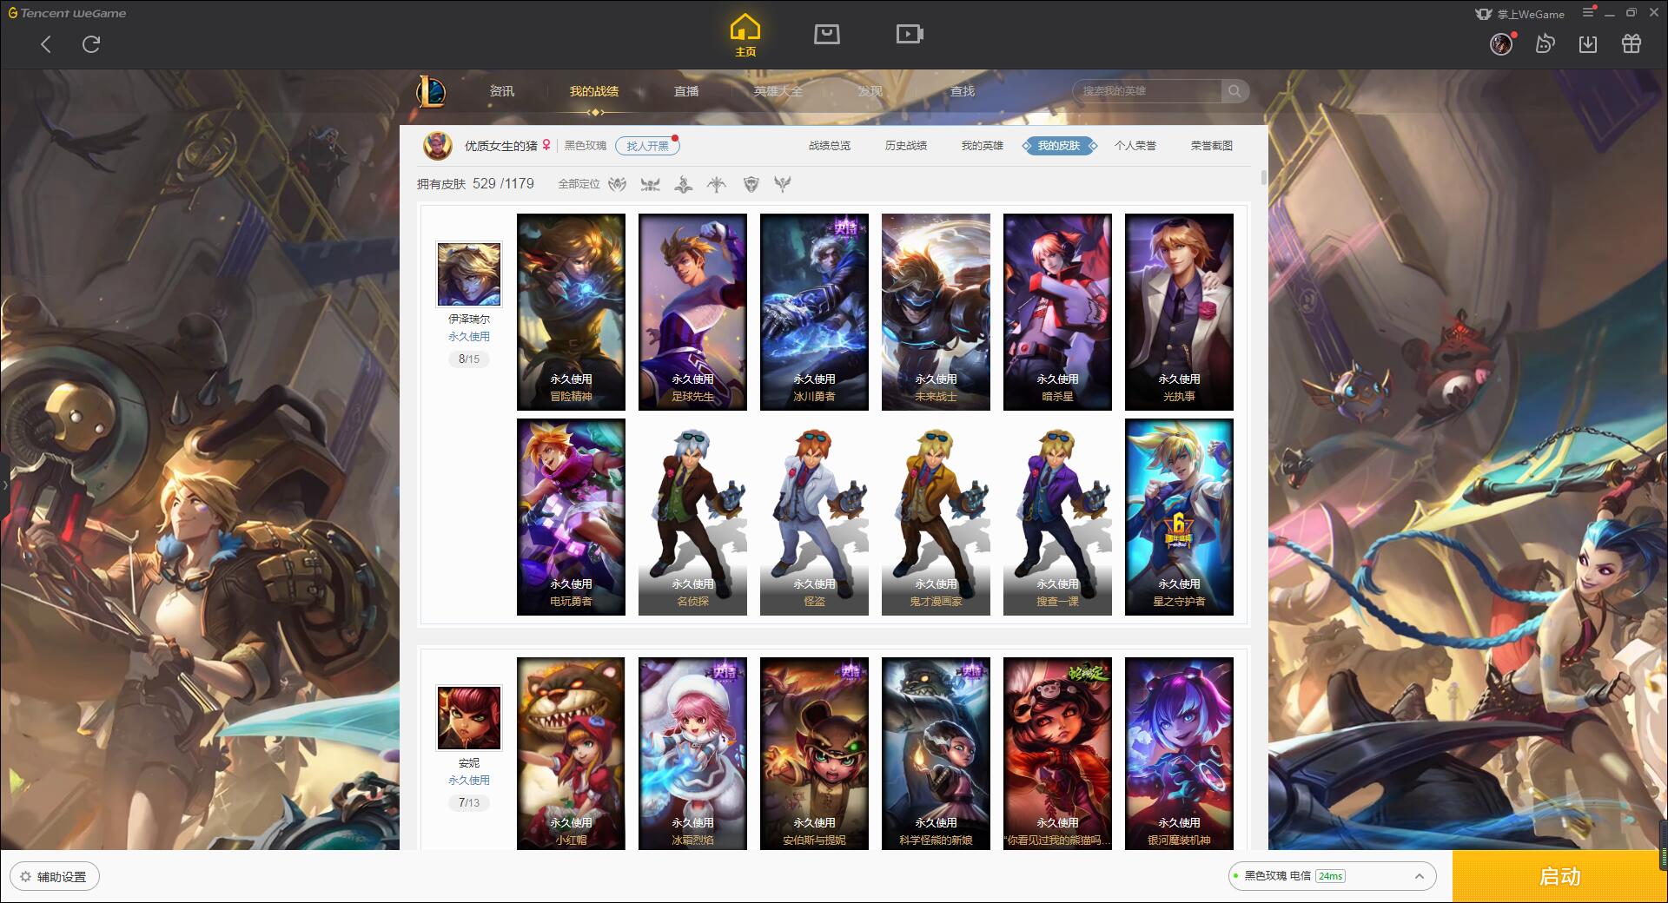Open the 星之守护者 skin card
Screen dimensions: 1668x903
pos(1179,517)
